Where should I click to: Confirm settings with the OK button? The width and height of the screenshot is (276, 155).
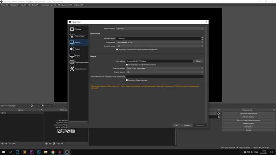[176, 125]
